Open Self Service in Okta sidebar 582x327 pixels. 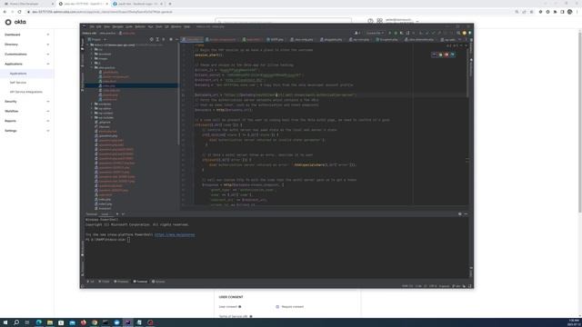click(18, 83)
